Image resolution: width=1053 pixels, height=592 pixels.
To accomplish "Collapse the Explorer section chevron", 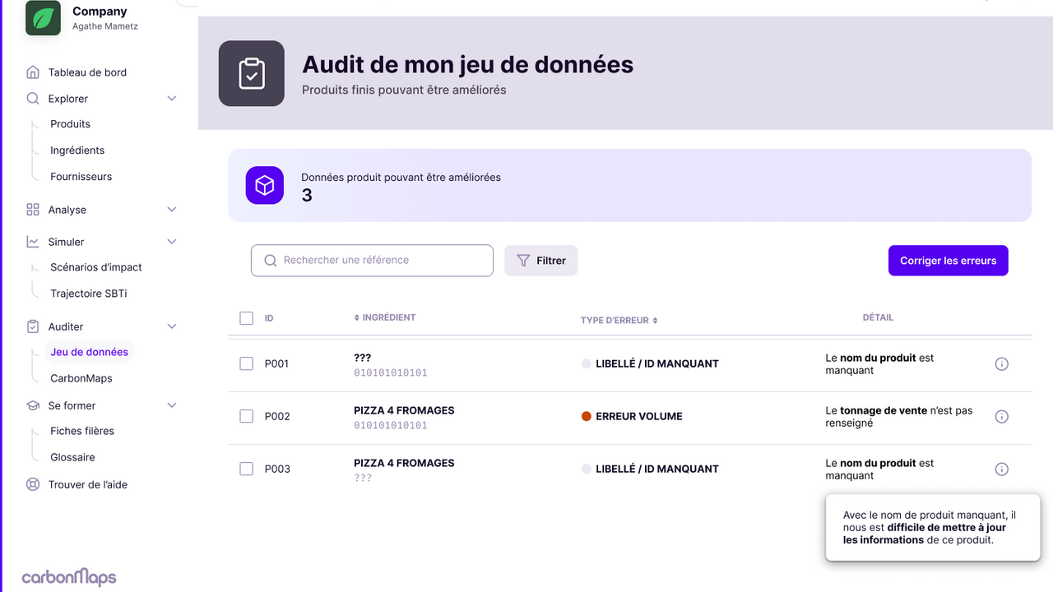I will [x=172, y=99].
